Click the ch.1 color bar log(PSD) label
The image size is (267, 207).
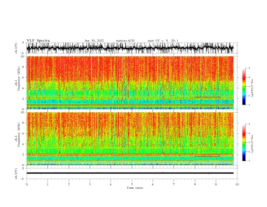pos(253,88)
